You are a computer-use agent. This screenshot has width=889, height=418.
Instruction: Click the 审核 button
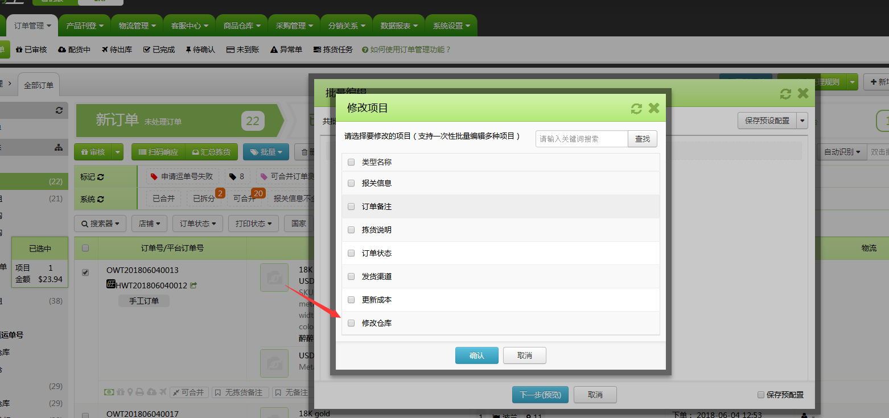pyautogui.click(x=93, y=152)
